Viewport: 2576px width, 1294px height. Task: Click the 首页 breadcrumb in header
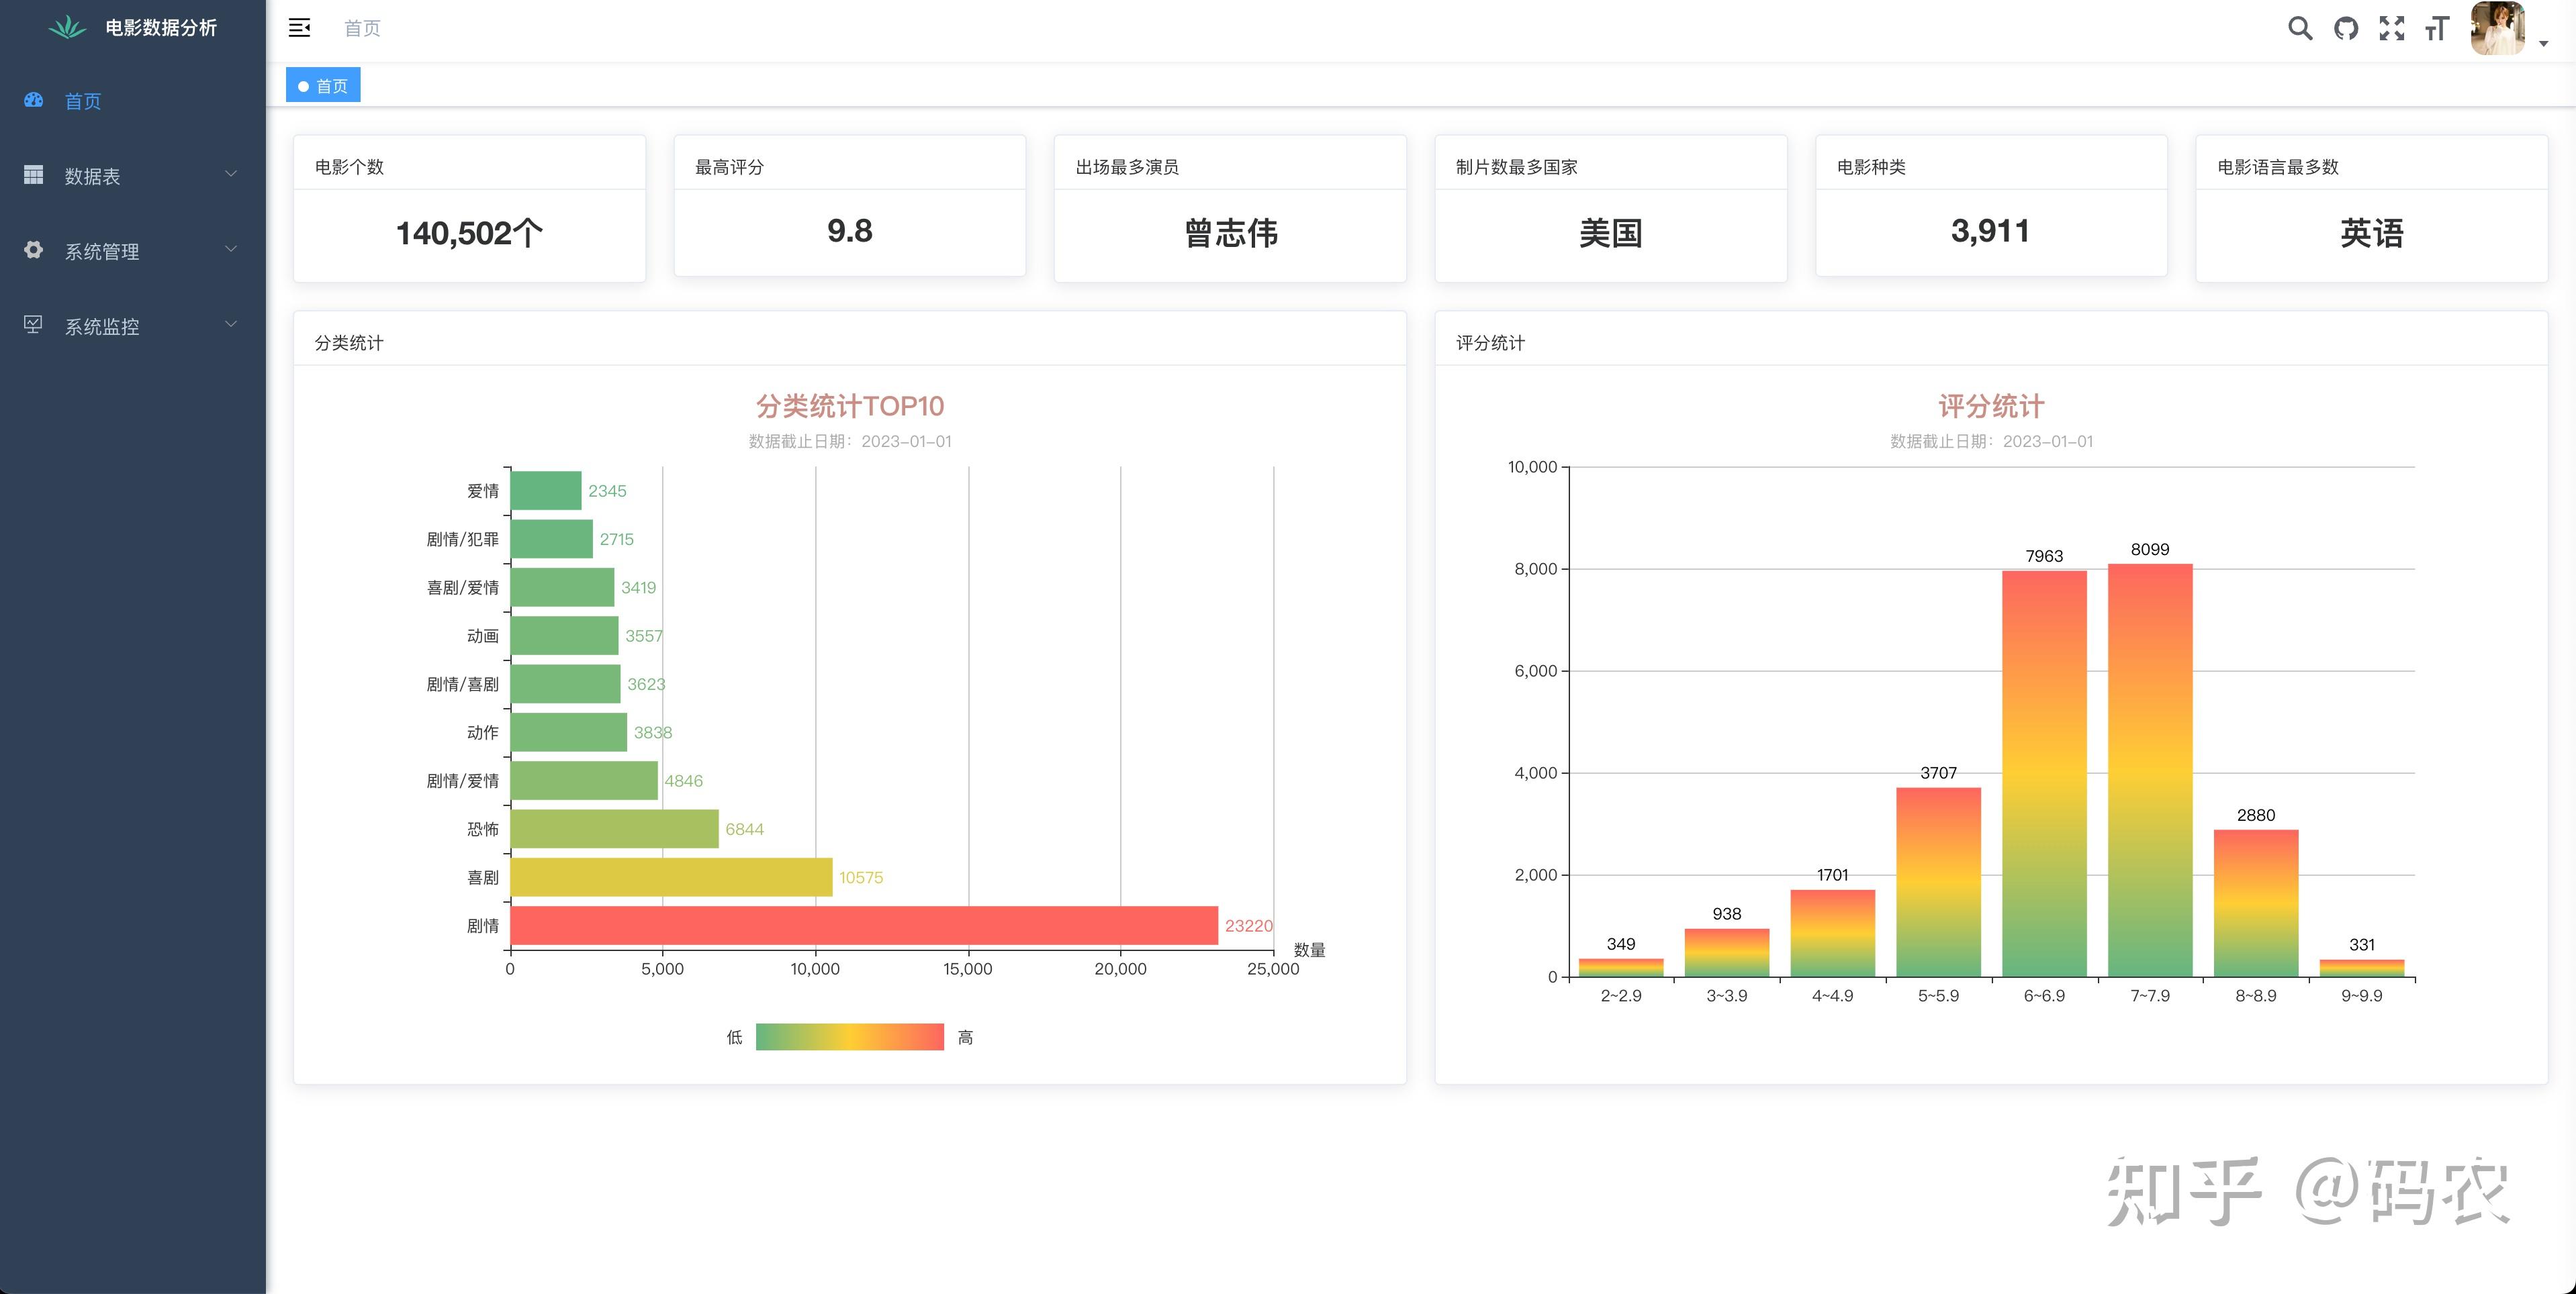(x=362, y=28)
